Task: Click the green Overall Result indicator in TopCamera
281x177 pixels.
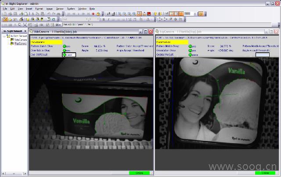Action: pos(190,54)
